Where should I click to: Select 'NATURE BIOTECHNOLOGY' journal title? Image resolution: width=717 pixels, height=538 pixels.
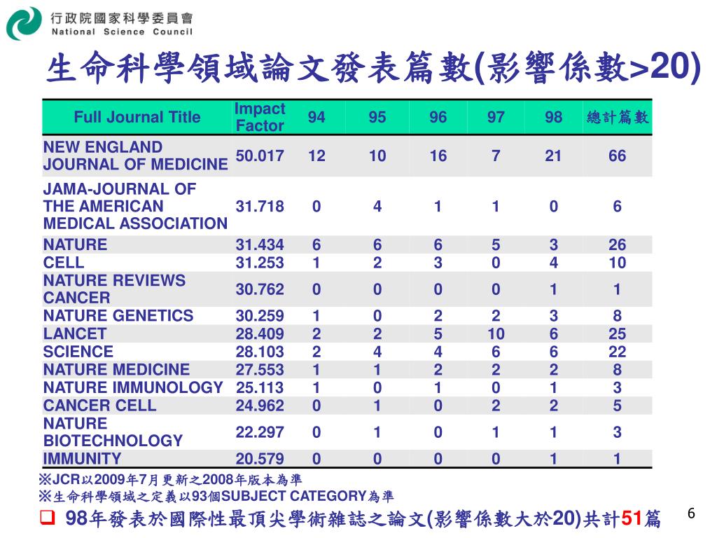click(113, 432)
